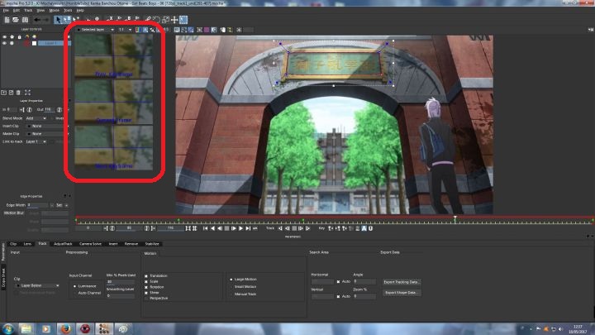Toggle Auto checkbox for Horizontal search area
The height and width of the screenshot is (335, 595).
coord(338,281)
